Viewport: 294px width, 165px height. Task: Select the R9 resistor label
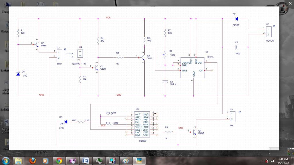tap(166, 127)
